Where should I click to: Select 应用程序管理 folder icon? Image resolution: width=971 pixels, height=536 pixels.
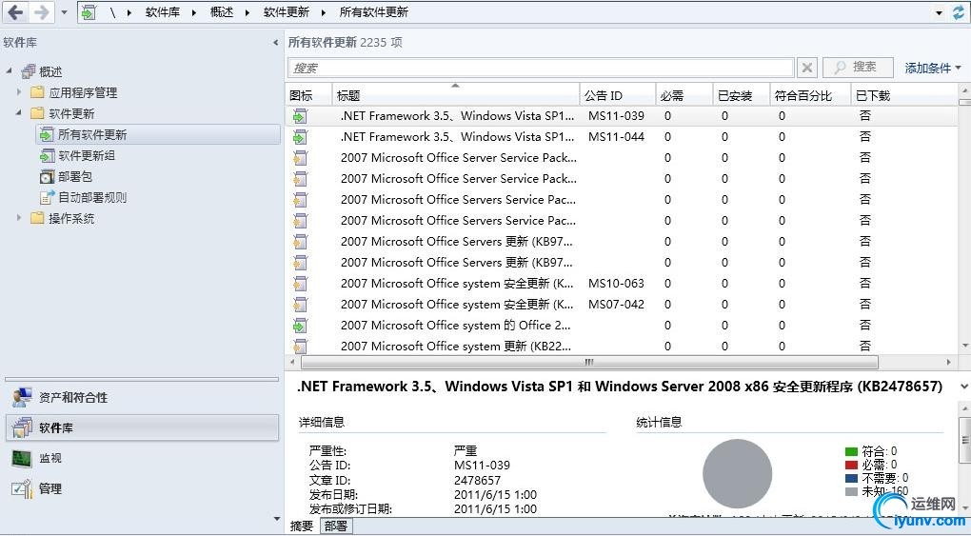pos(38,92)
